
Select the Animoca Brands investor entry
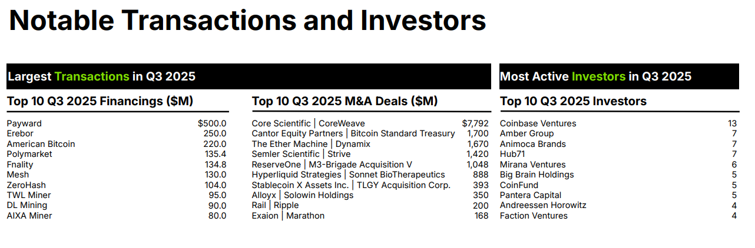[532, 144]
